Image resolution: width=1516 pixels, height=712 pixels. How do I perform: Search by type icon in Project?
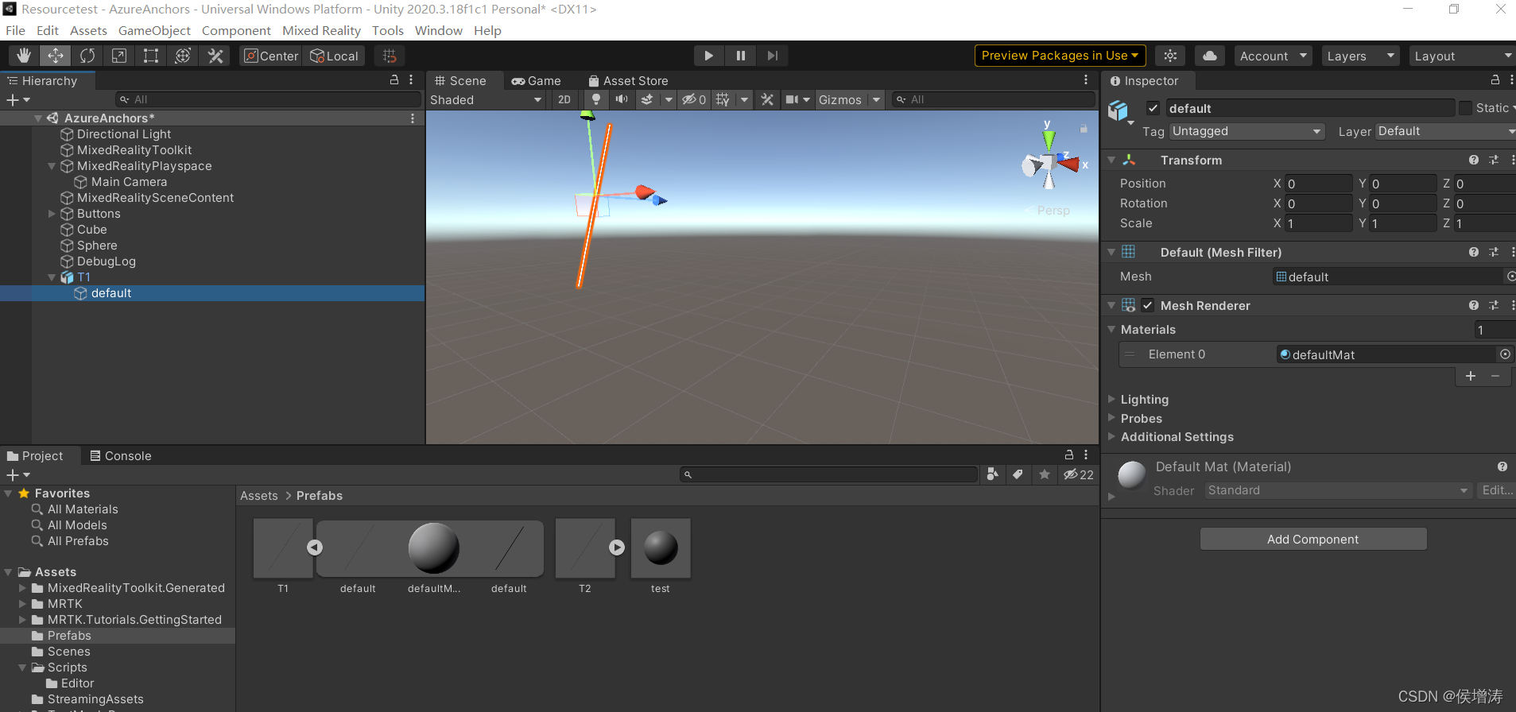(x=992, y=474)
